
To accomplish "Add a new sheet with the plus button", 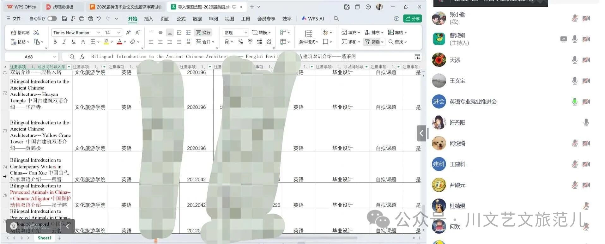I will coord(59,238).
